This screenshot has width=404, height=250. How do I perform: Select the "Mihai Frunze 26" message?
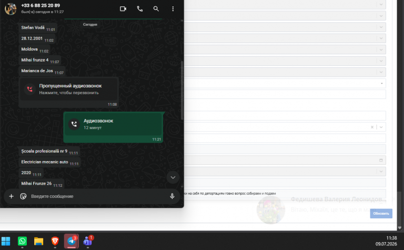pyautogui.click(x=42, y=184)
